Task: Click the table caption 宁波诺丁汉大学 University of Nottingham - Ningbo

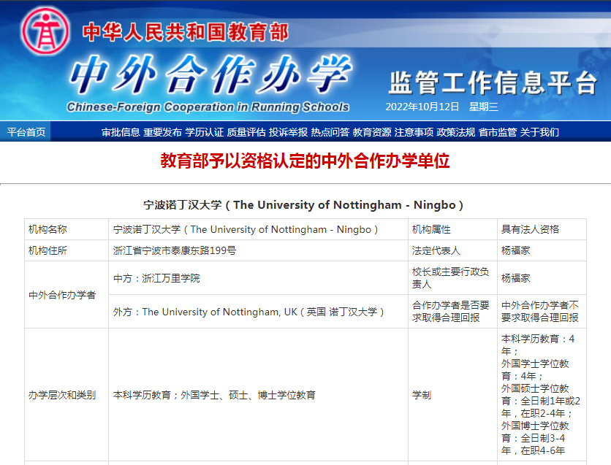Action: pyautogui.click(x=303, y=205)
